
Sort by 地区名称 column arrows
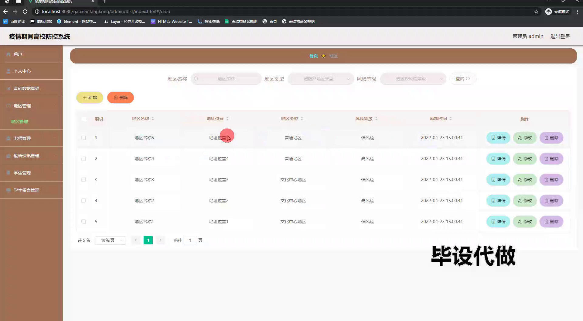[x=153, y=119]
